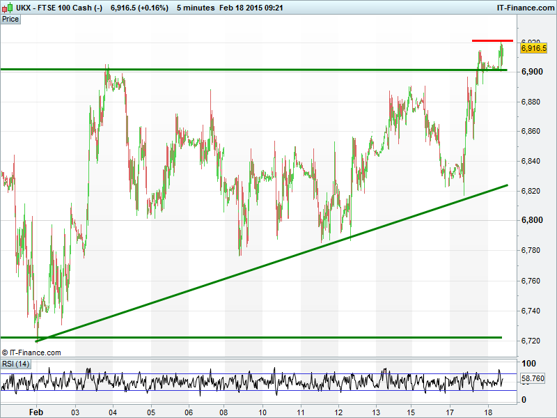557x418 pixels.
Task: Click the '10' date axis label
Action: (262, 412)
